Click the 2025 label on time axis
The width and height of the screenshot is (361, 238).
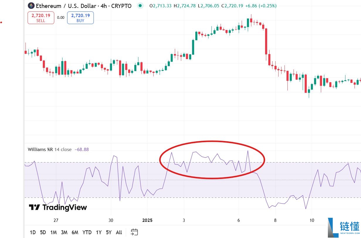148,220
